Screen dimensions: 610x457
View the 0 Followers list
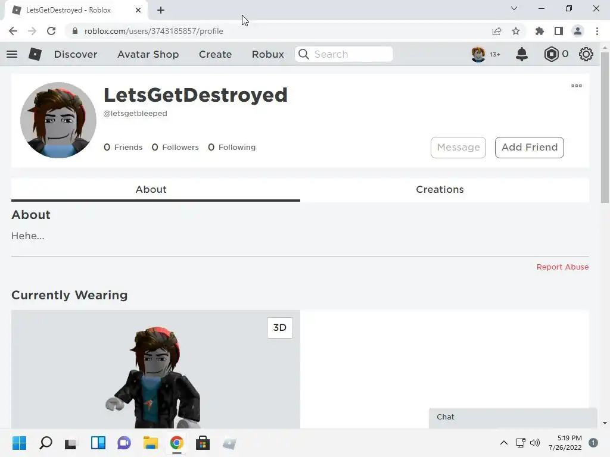click(x=175, y=148)
